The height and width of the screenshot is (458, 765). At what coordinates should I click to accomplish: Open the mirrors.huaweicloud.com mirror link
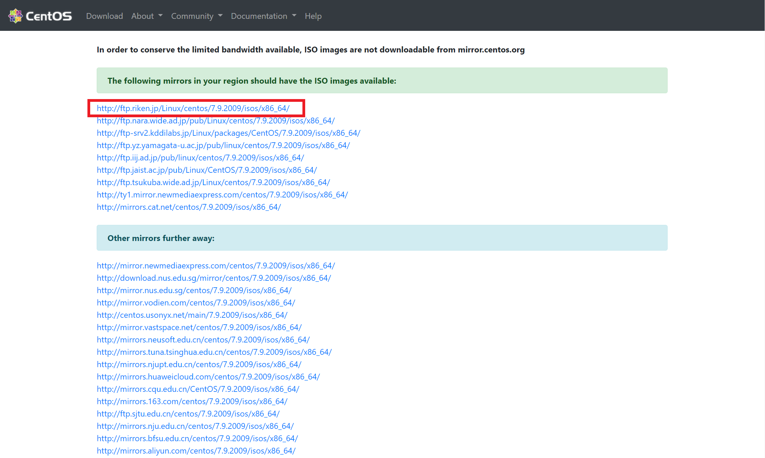[x=208, y=377]
